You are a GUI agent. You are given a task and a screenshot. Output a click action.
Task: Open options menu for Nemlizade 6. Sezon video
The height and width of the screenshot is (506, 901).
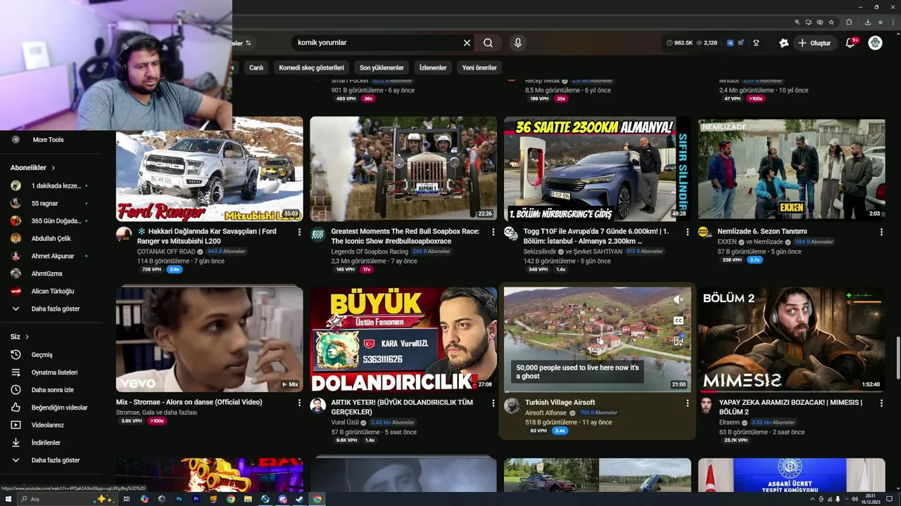click(881, 232)
